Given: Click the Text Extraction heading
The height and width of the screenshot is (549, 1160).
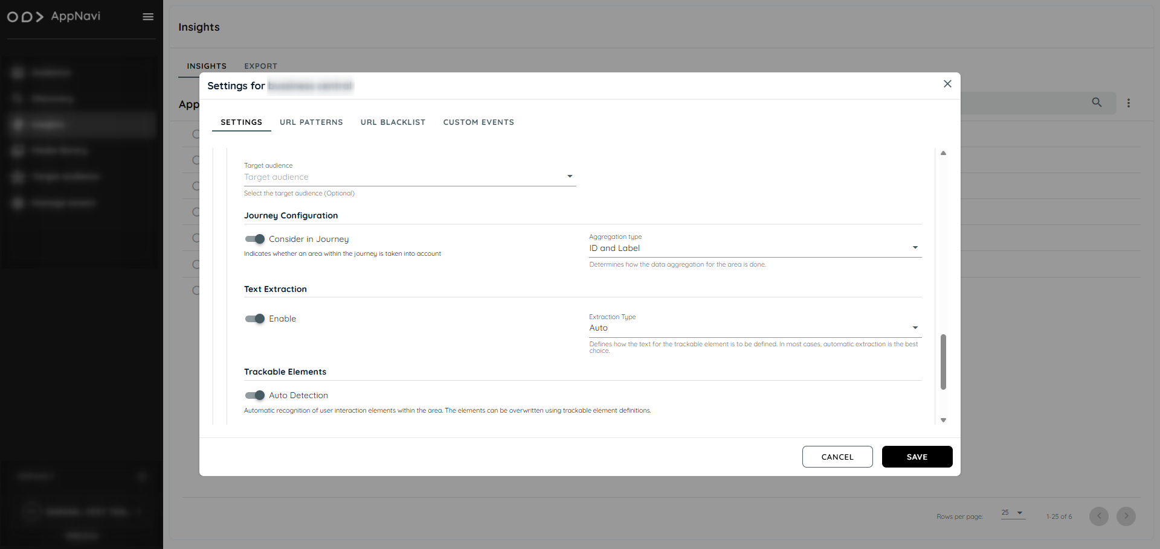Looking at the screenshot, I should [x=275, y=289].
